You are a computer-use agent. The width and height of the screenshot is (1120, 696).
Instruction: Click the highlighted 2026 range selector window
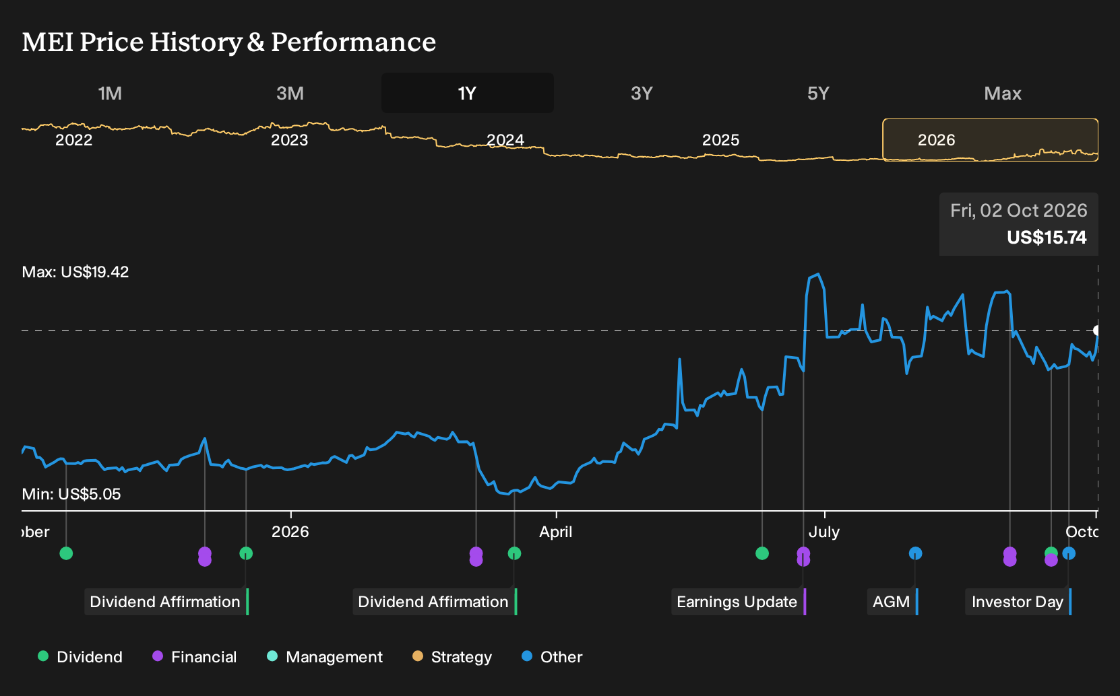[991, 140]
